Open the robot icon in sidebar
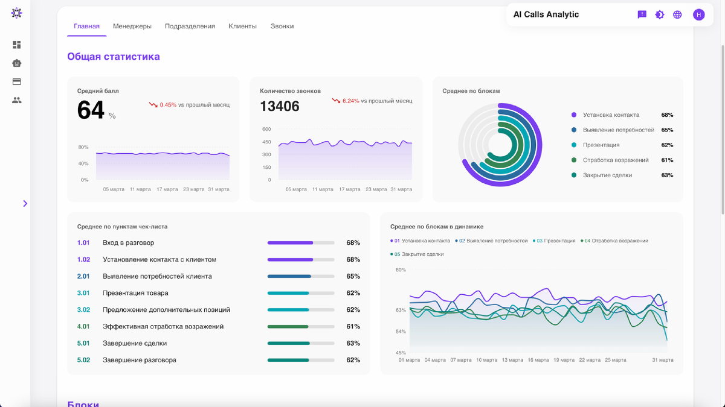This screenshot has height=407, width=725. coord(17,63)
